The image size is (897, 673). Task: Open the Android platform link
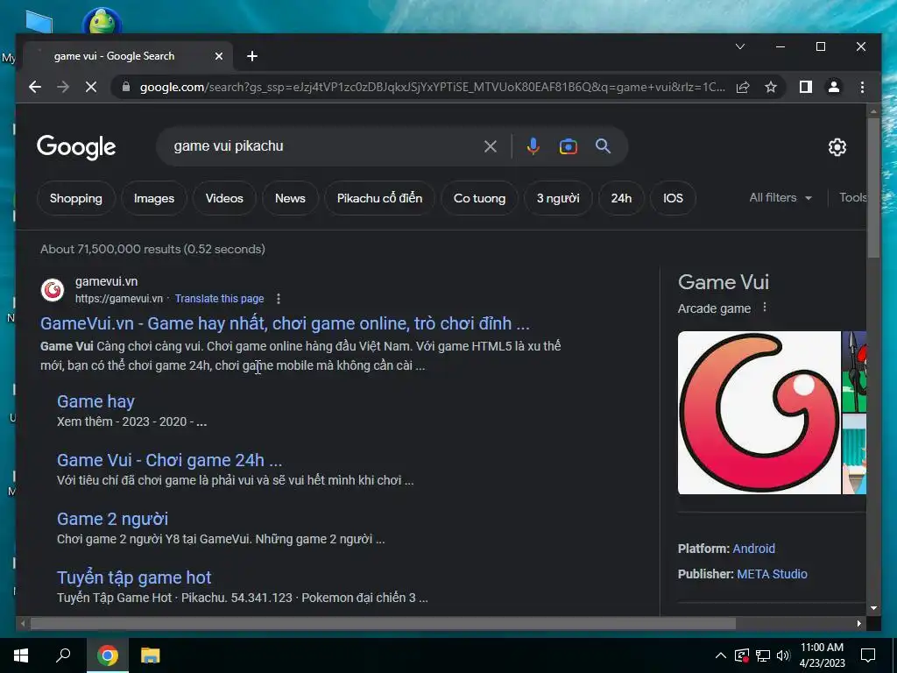(x=754, y=549)
